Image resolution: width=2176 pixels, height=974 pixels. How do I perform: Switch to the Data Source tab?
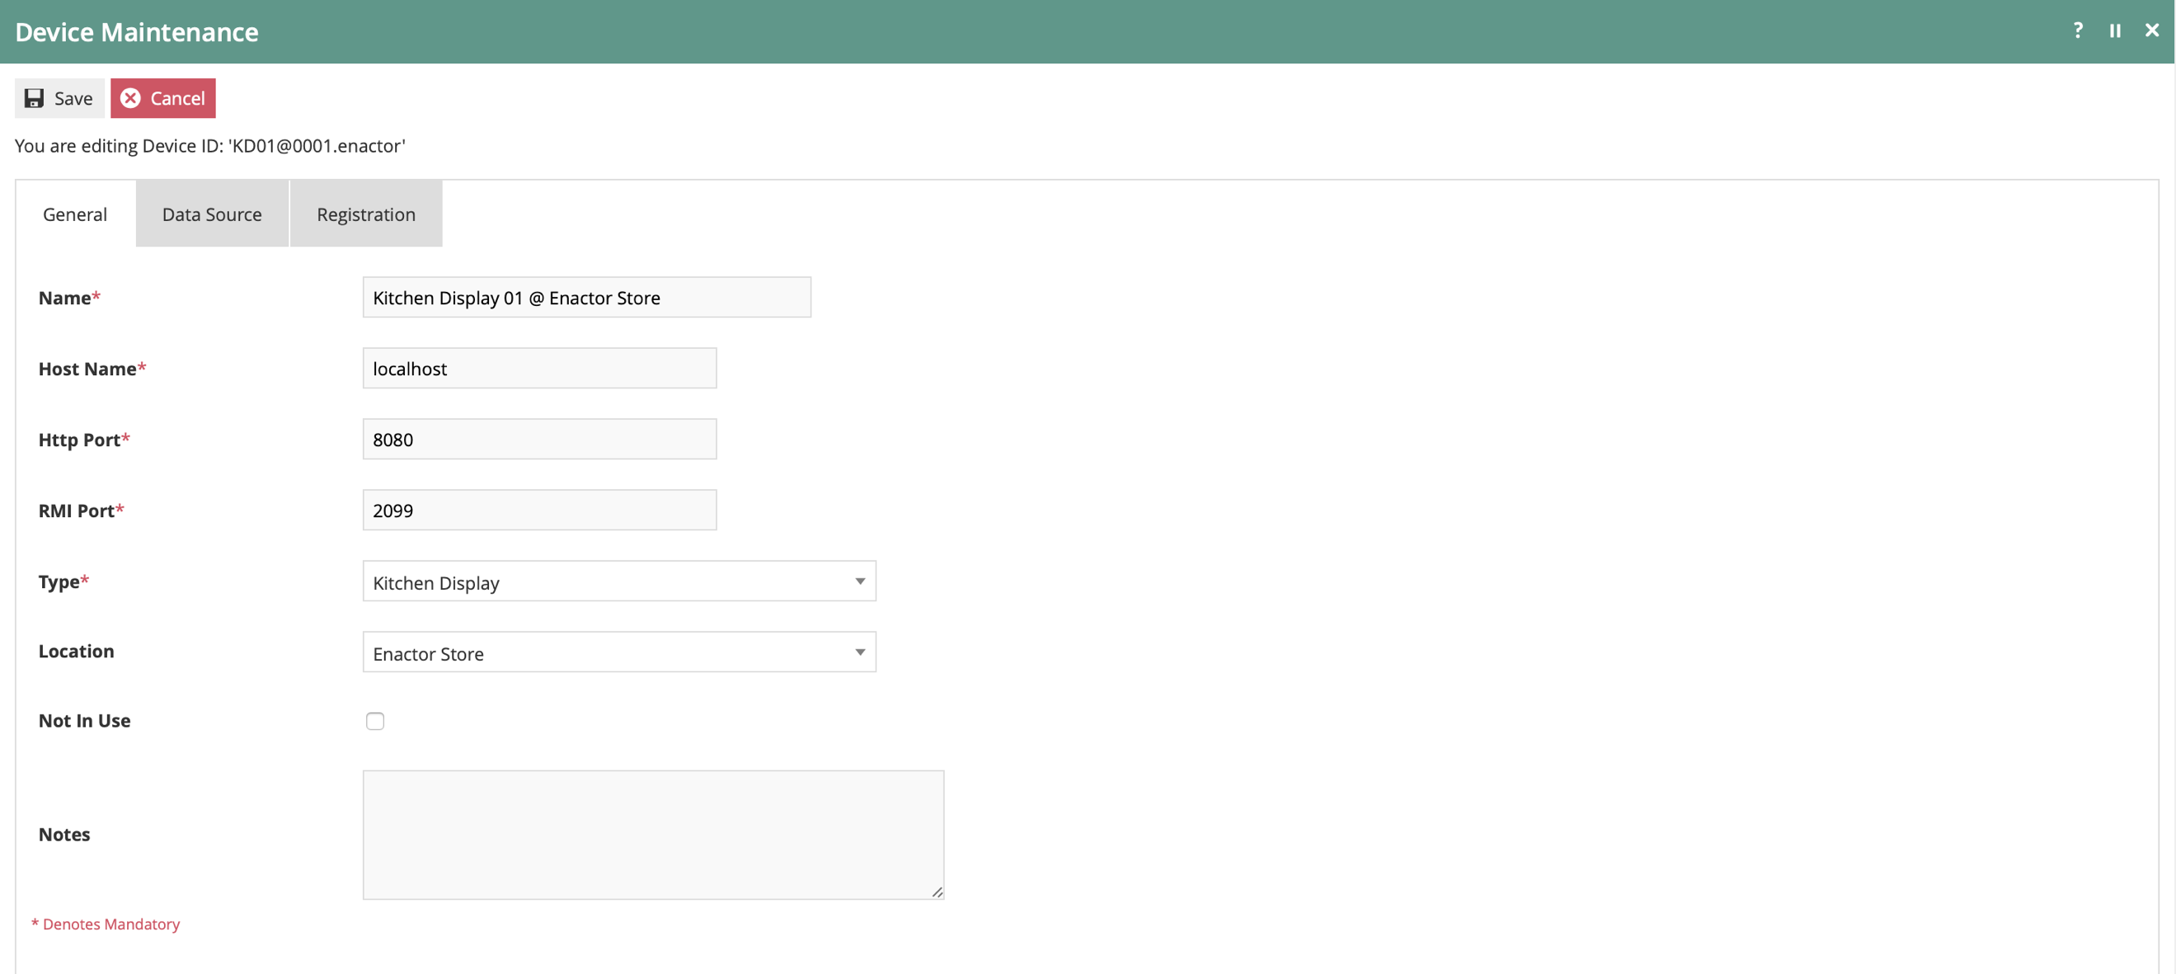(x=211, y=214)
